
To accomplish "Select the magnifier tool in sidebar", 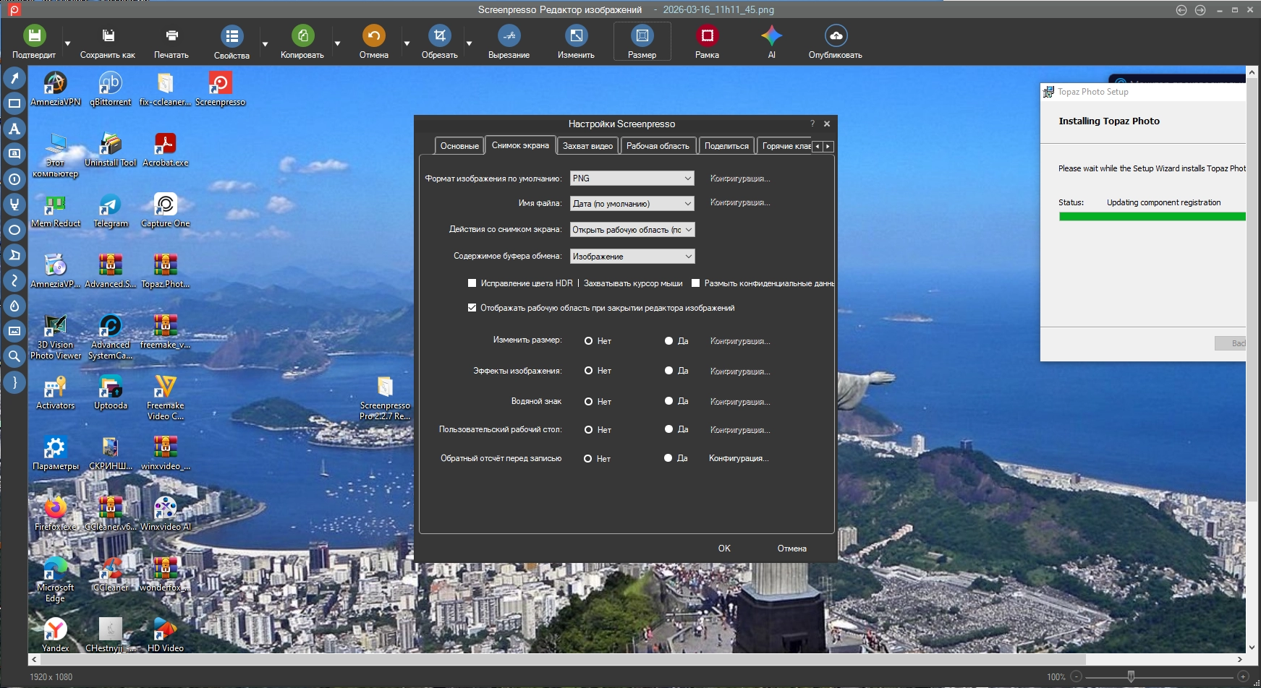I will [x=14, y=356].
